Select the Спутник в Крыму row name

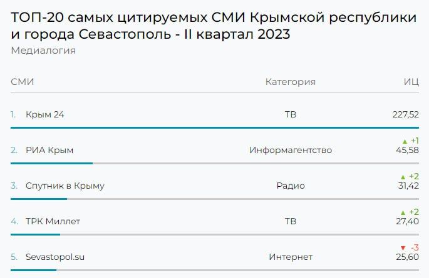[x=65, y=186]
